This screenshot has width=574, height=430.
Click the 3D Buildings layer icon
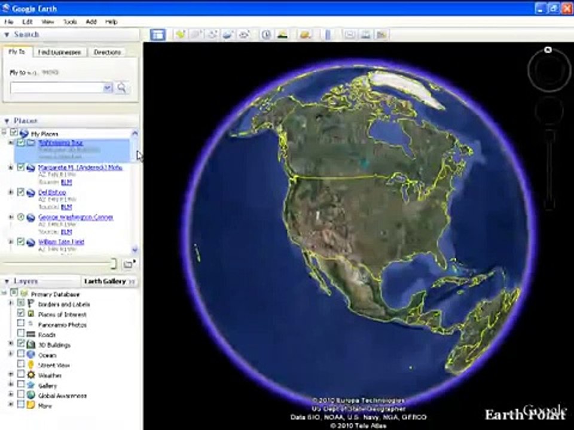[x=31, y=345]
